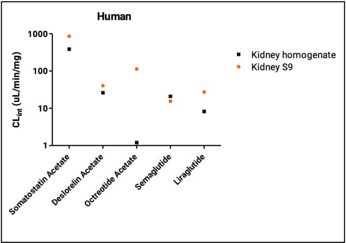Select the Kidney homogenate legend label
The height and width of the screenshot is (243, 346).
click(285, 55)
